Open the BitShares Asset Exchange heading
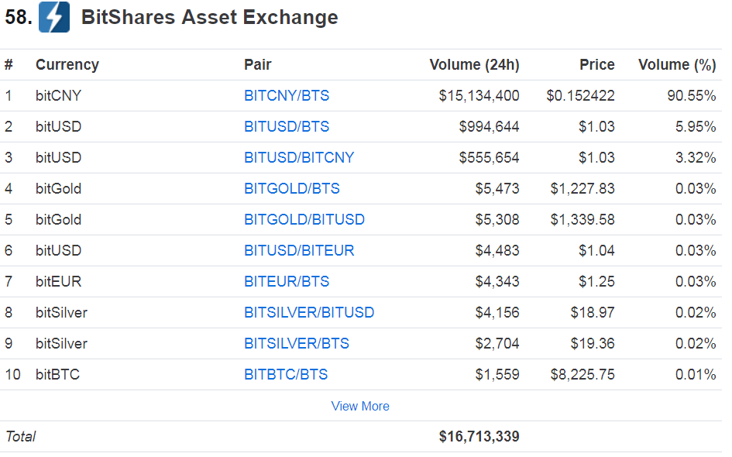Image resolution: width=732 pixels, height=457 pixels. [210, 17]
